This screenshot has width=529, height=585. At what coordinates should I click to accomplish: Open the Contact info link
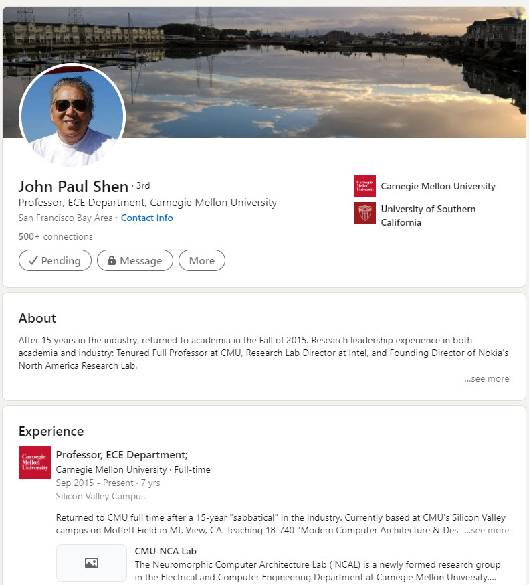click(147, 218)
